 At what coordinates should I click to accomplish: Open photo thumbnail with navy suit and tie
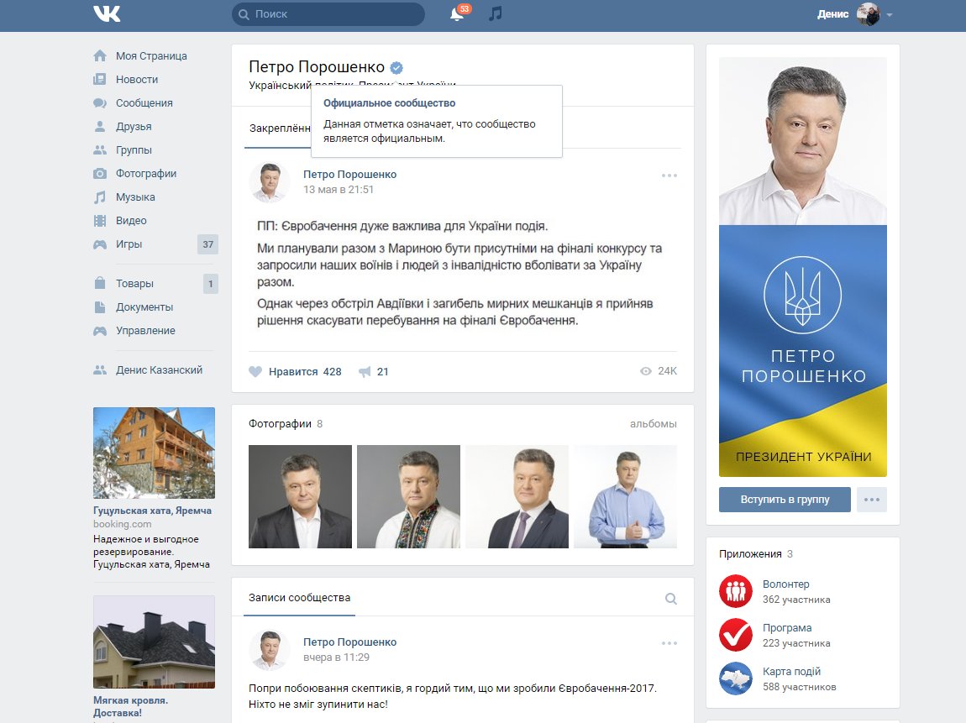[517, 496]
